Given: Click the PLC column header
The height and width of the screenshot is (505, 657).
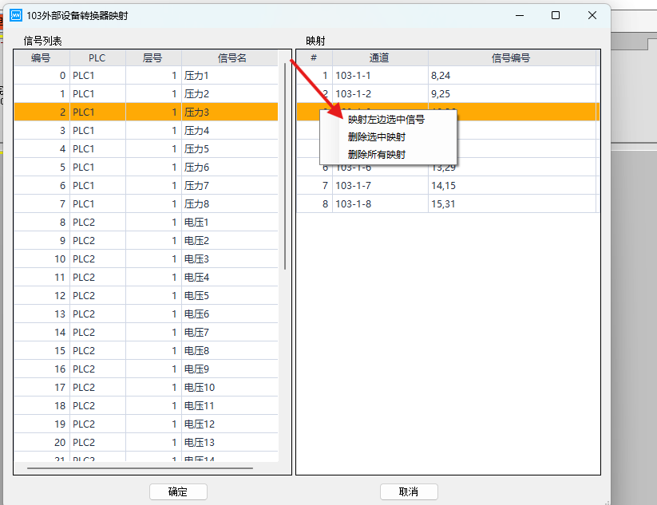Looking at the screenshot, I should click(x=97, y=57).
